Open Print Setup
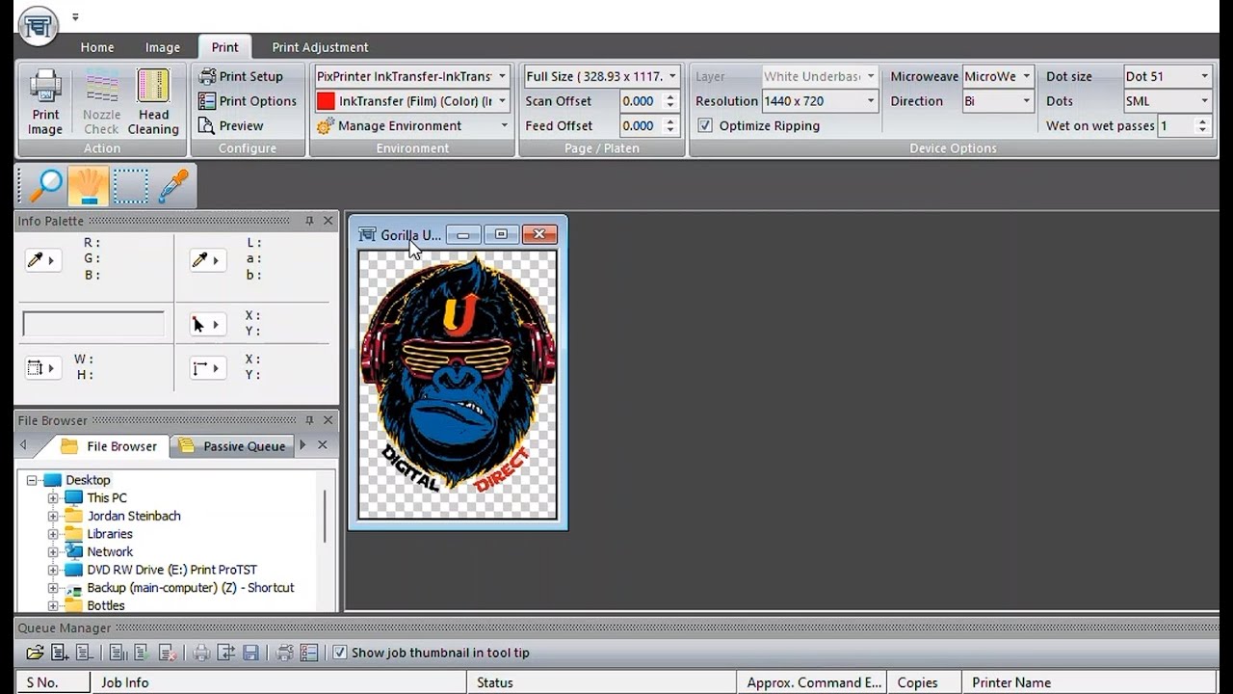1233x694 pixels. click(x=241, y=76)
